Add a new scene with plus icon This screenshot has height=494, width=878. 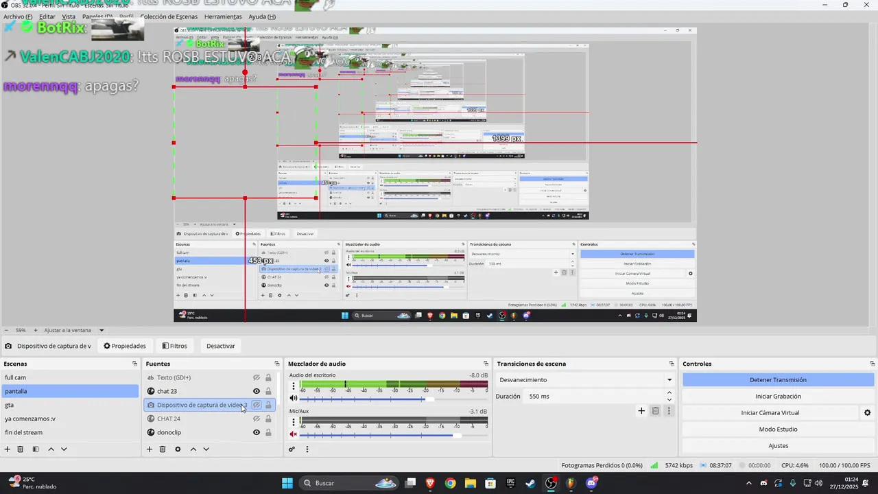[8, 449]
